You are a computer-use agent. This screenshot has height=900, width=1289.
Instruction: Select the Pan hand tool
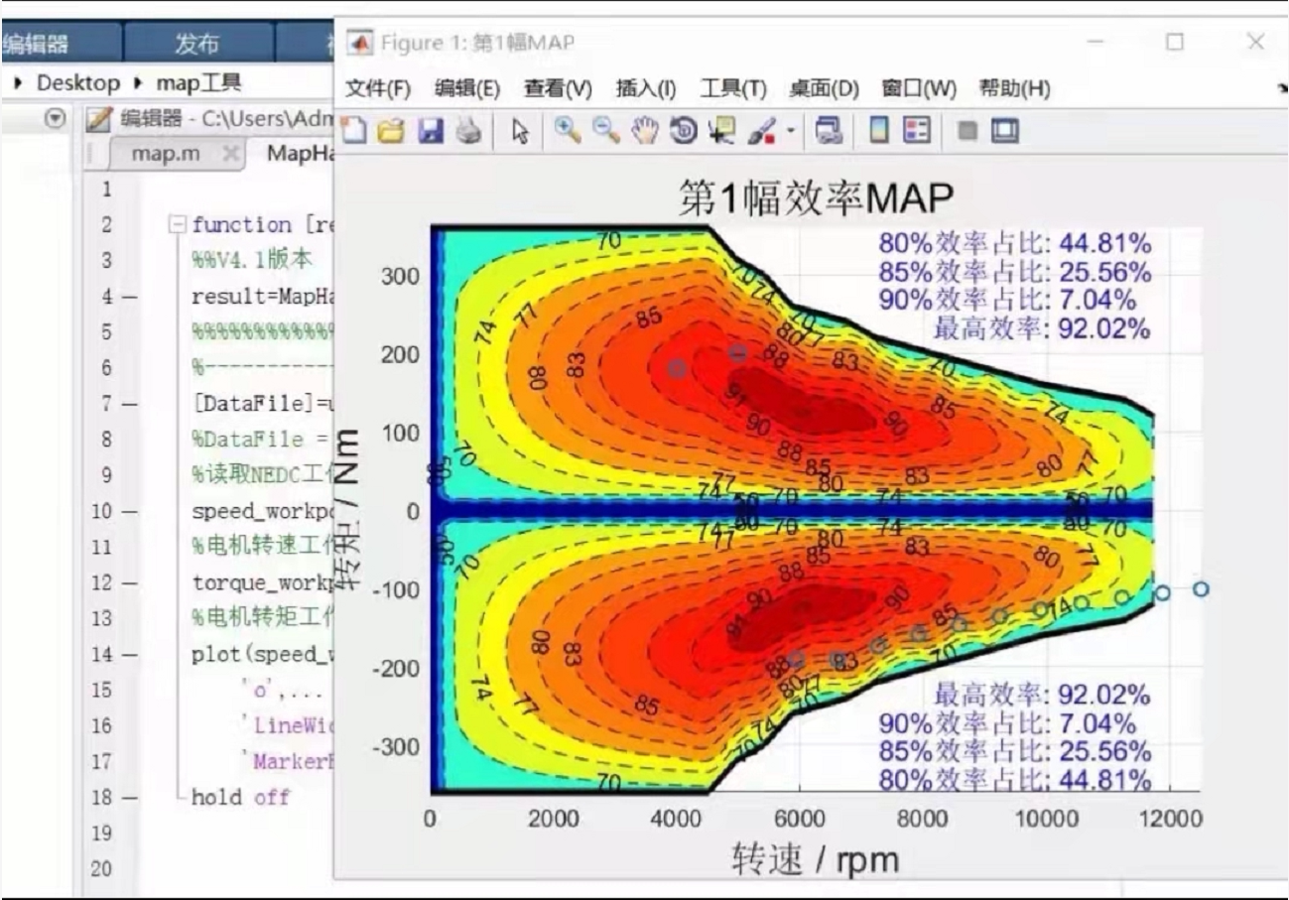645,131
